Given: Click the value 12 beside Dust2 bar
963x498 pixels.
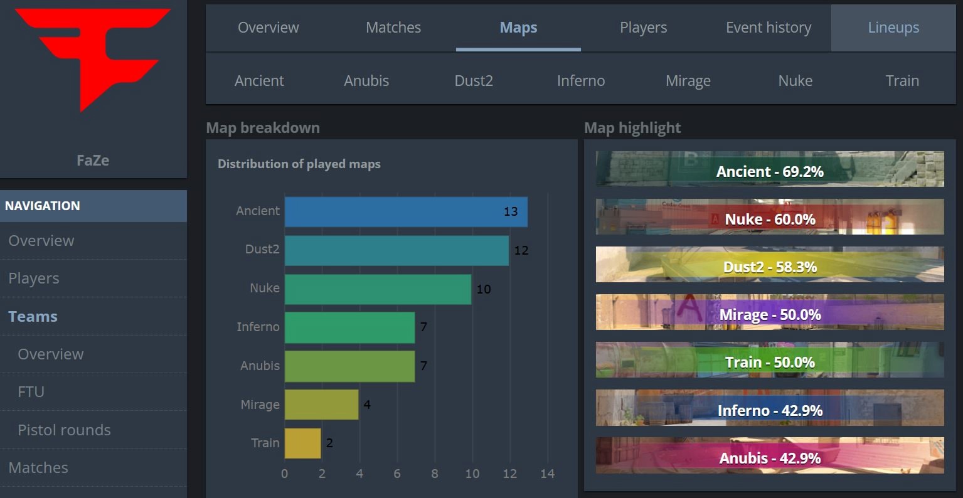Looking at the screenshot, I should point(521,250).
